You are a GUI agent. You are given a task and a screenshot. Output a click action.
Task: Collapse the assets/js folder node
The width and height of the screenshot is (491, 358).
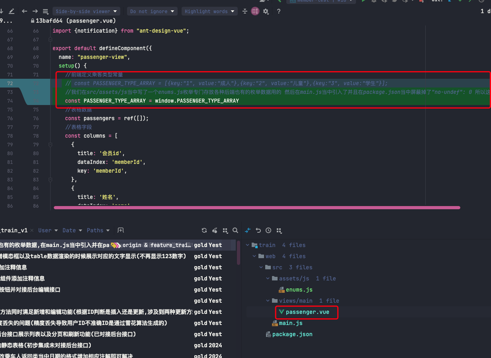pyautogui.click(x=268, y=278)
